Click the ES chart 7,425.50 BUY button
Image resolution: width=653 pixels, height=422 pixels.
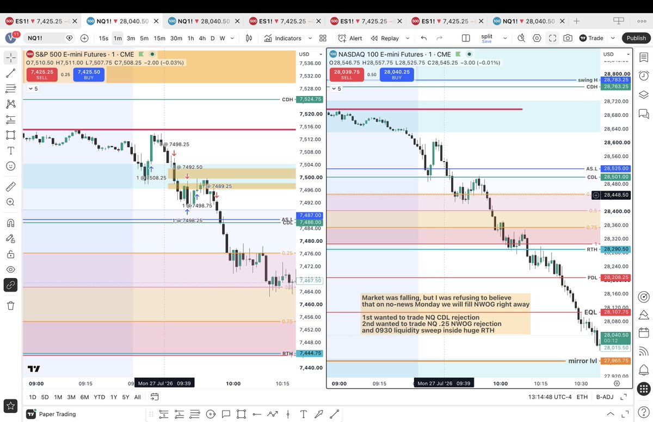coord(89,74)
